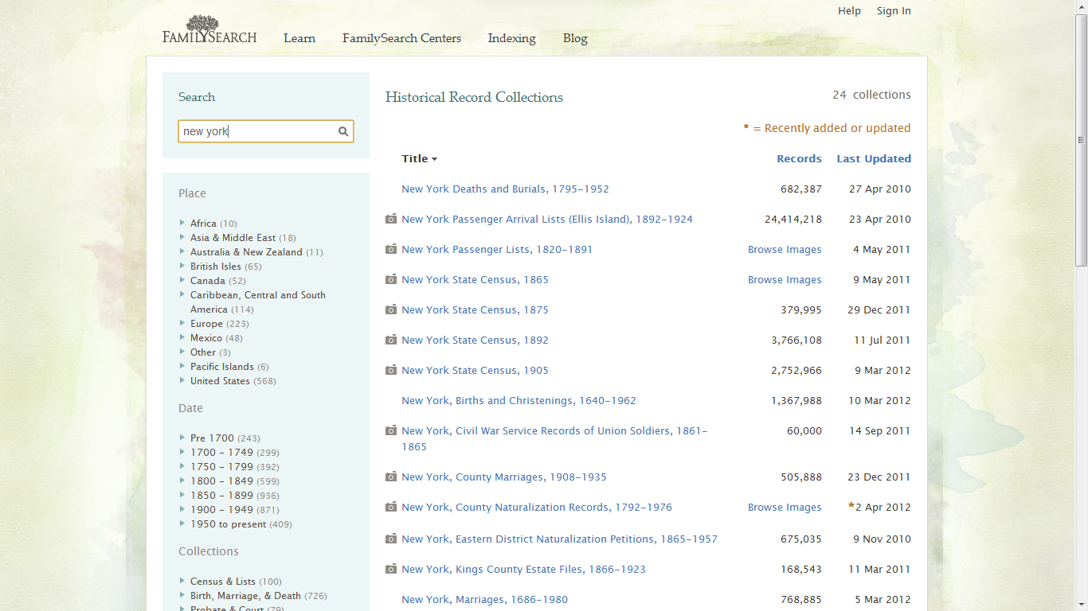Open the Blog navigation link

575,38
